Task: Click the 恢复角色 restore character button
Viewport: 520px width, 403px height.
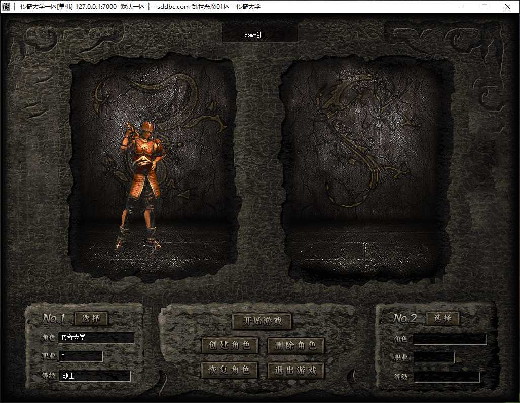Action: click(x=230, y=370)
